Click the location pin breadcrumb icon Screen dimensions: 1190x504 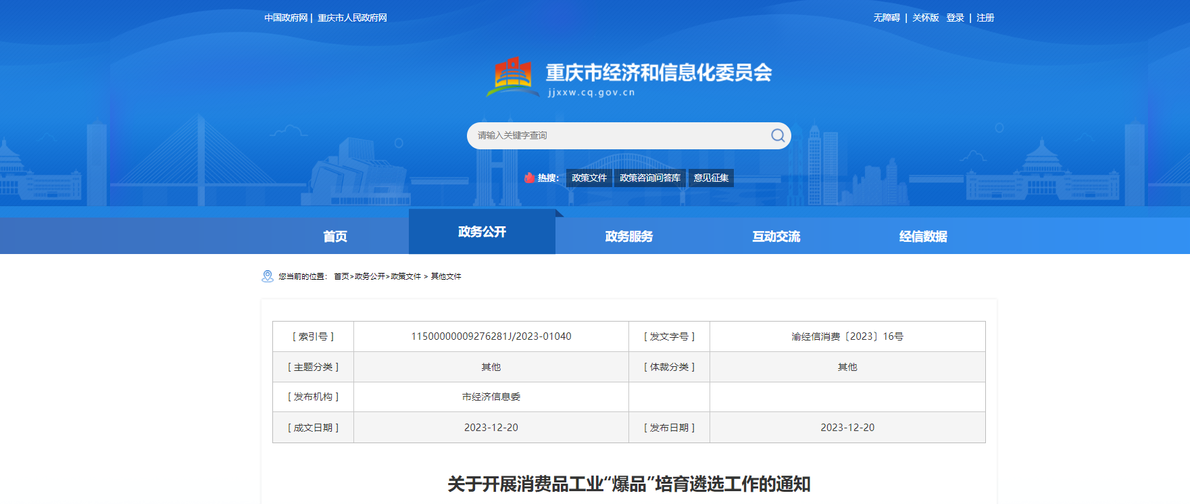pos(268,276)
